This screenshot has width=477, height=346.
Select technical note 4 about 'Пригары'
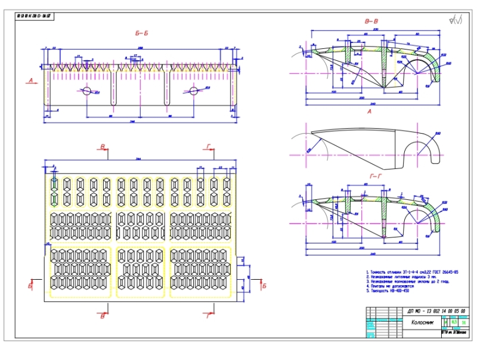(390, 286)
